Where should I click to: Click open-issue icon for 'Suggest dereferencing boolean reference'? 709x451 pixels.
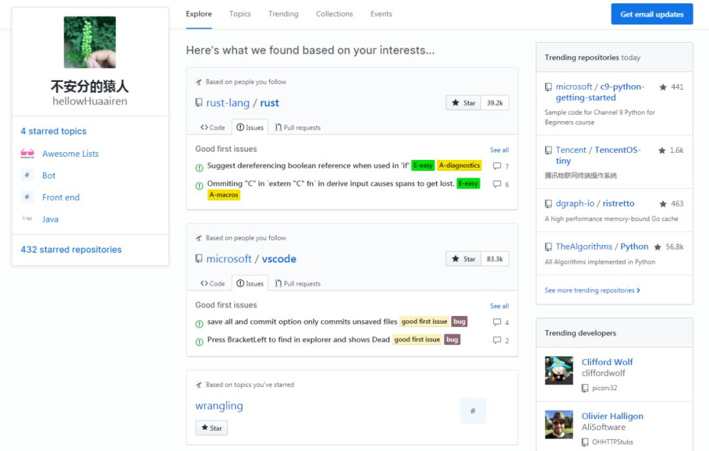point(199,168)
